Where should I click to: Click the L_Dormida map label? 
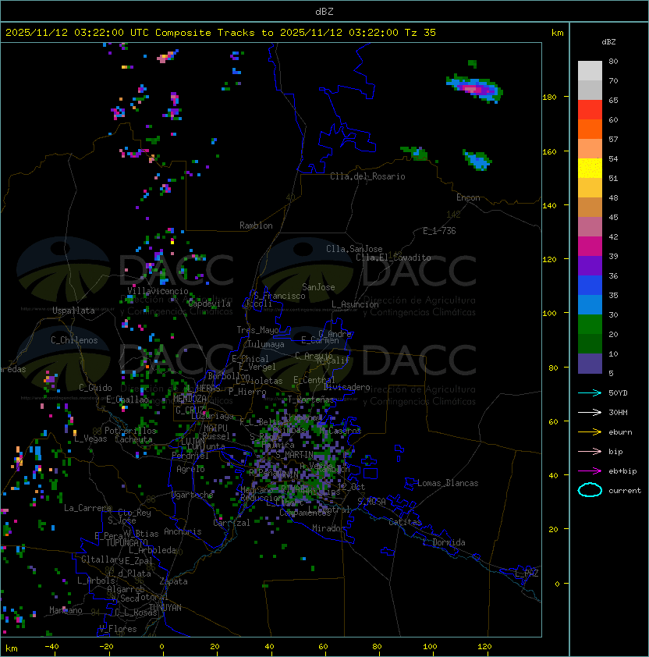[444, 542]
